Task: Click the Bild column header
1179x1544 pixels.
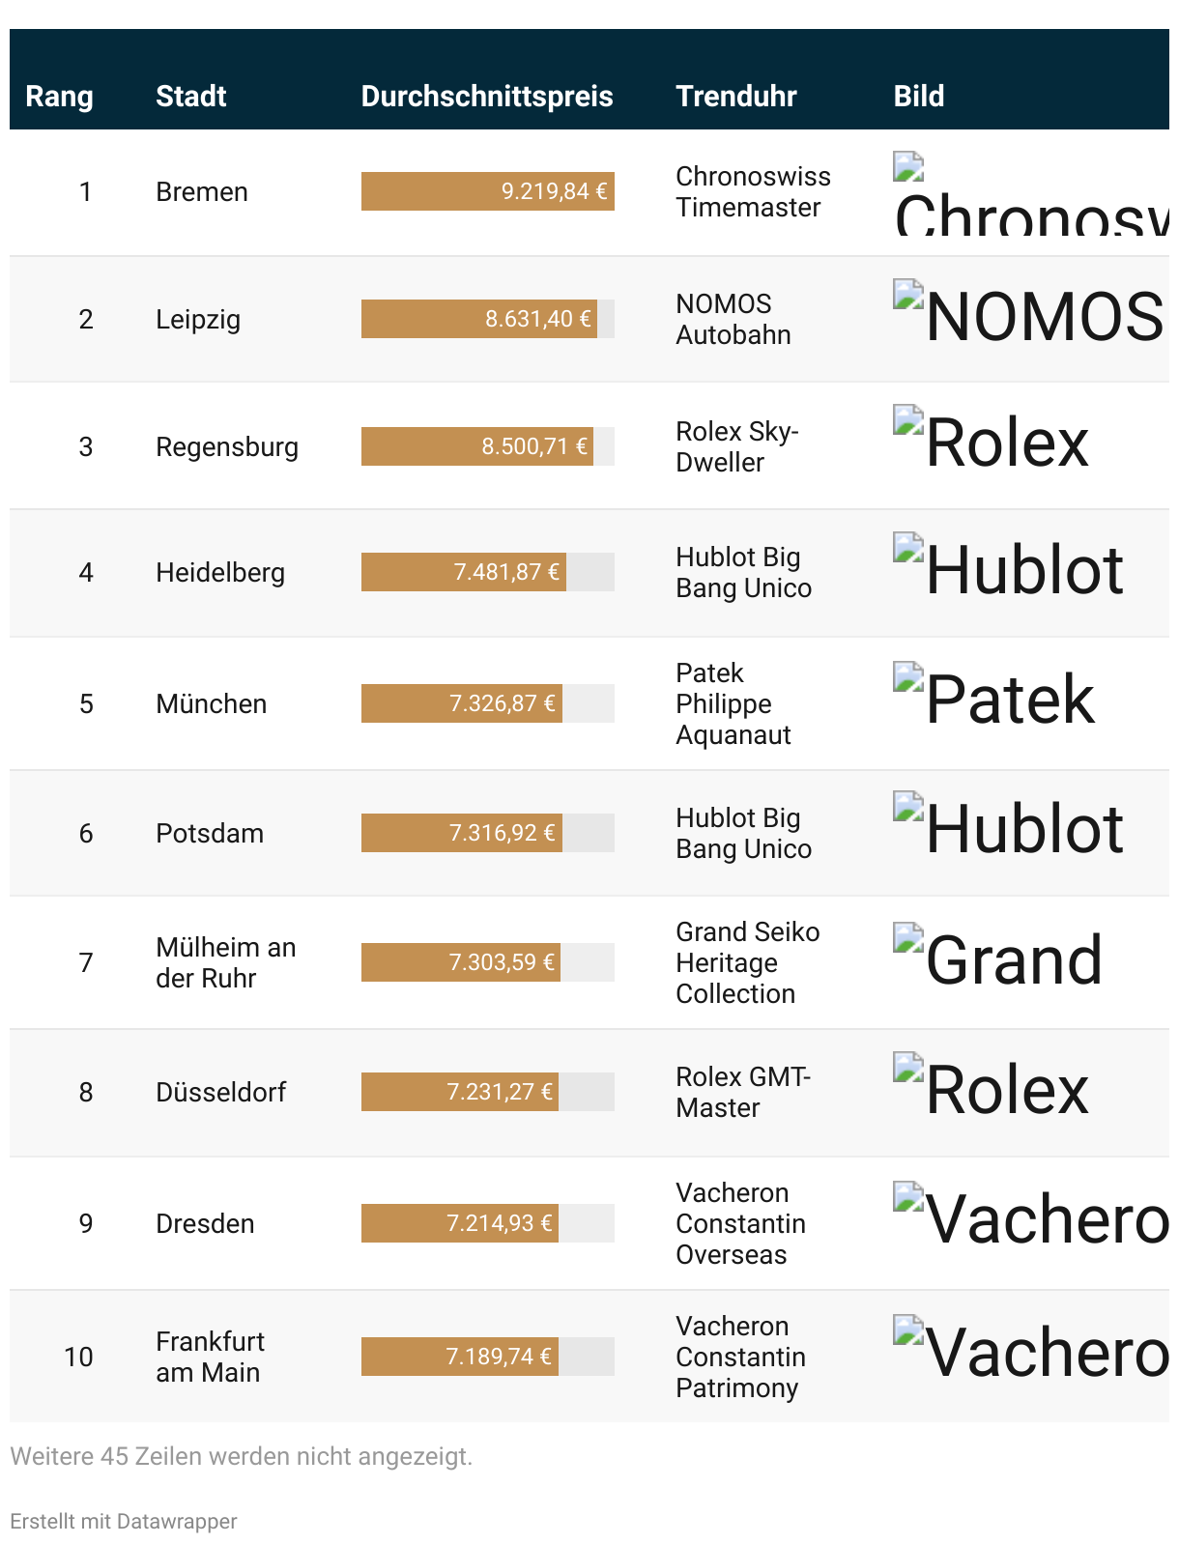Action: pos(919,96)
